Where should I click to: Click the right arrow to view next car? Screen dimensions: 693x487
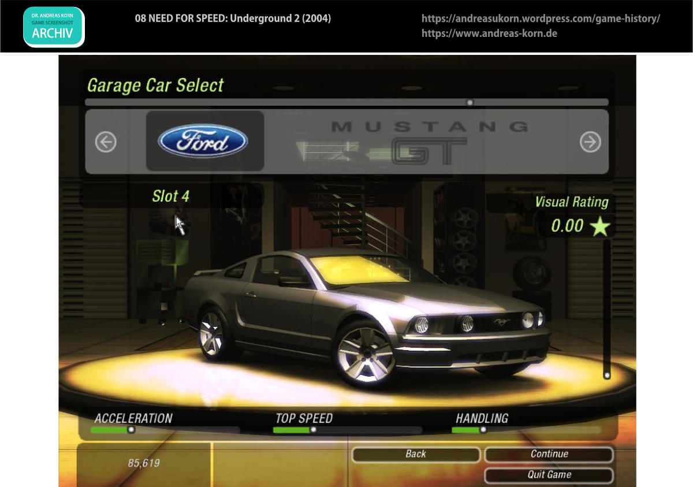coord(590,142)
